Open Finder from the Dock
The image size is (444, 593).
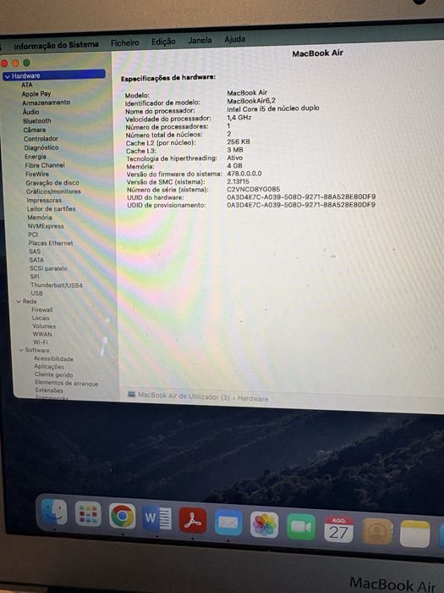pos(54,512)
